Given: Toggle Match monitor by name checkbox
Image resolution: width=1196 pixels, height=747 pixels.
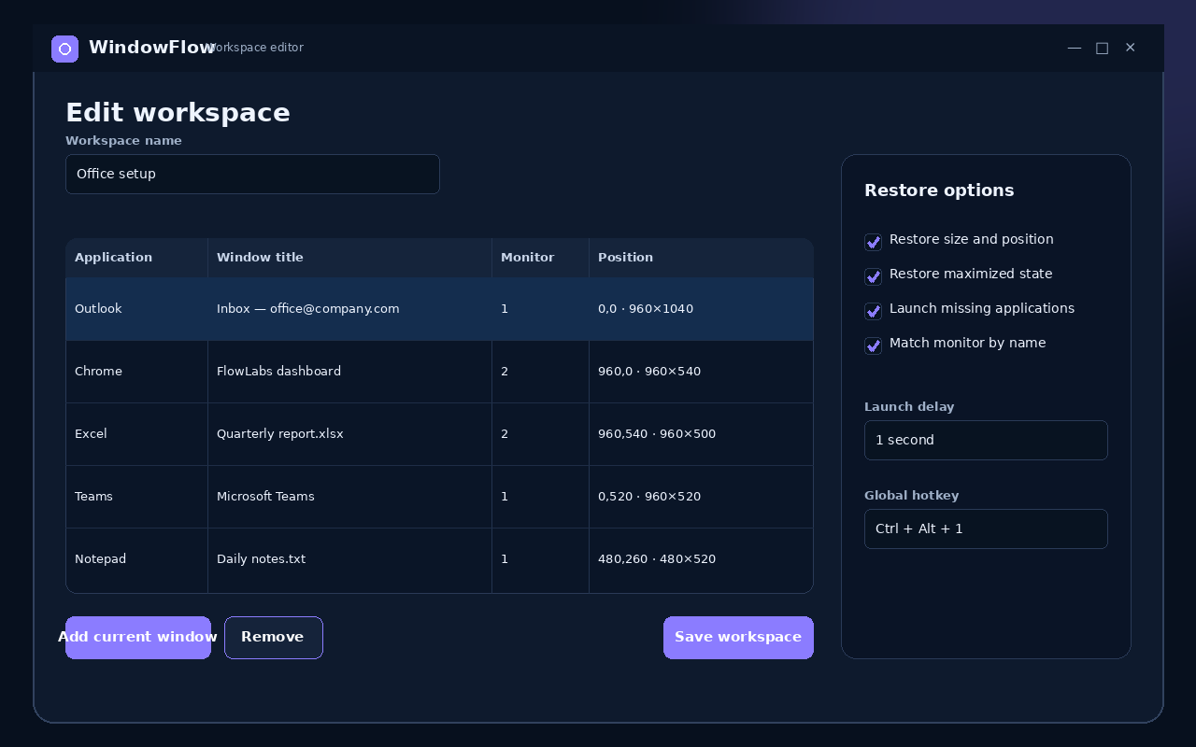Looking at the screenshot, I should coord(873,345).
